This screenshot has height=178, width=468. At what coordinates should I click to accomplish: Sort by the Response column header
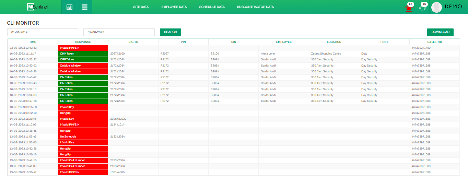pyautogui.click(x=83, y=42)
